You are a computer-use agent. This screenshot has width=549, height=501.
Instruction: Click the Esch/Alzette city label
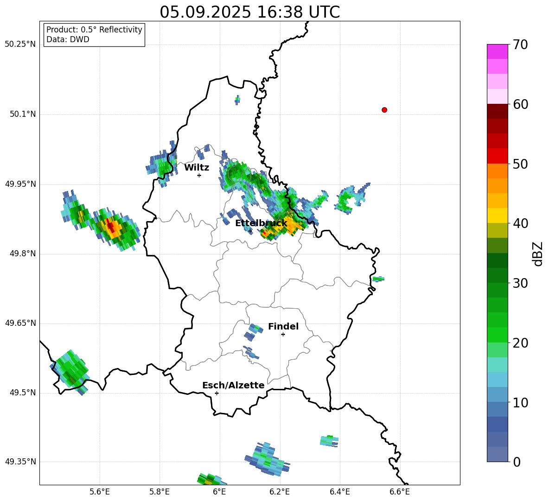click(x=233, y=385)
